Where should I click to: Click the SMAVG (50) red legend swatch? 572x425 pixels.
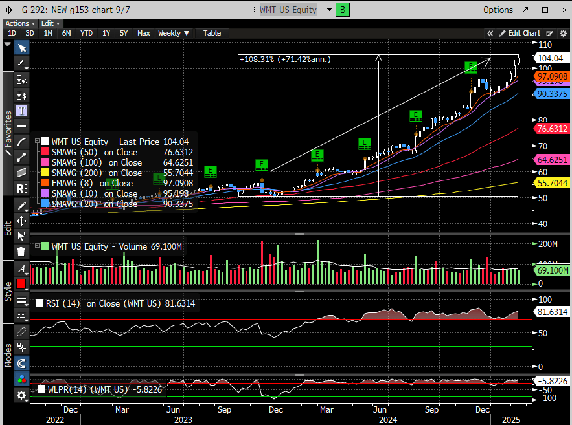click(x=45, y=152)
